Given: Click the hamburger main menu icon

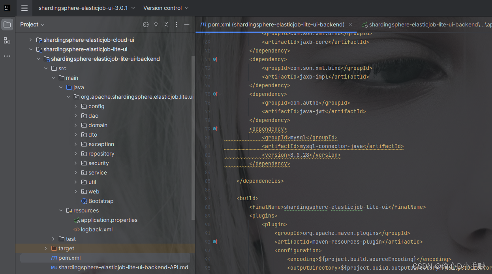Looking at the screenshot, I should click(x=24, y=8).
